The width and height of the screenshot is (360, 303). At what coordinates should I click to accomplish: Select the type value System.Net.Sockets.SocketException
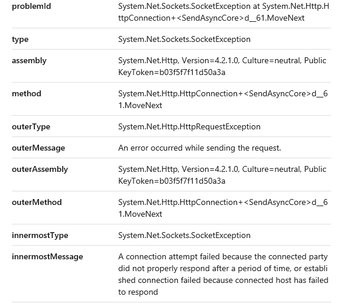184,39
